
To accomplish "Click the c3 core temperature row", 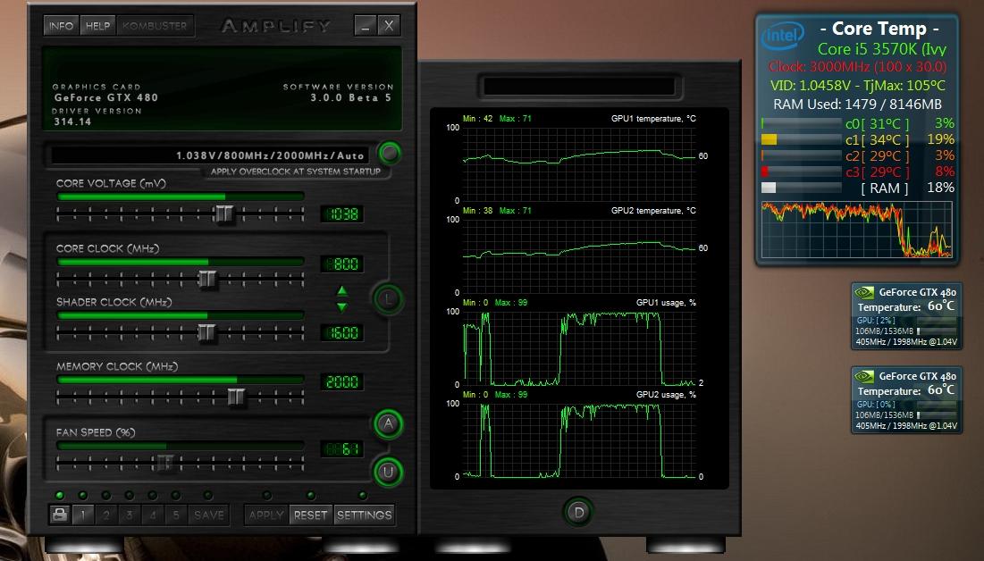I will 857,172.
